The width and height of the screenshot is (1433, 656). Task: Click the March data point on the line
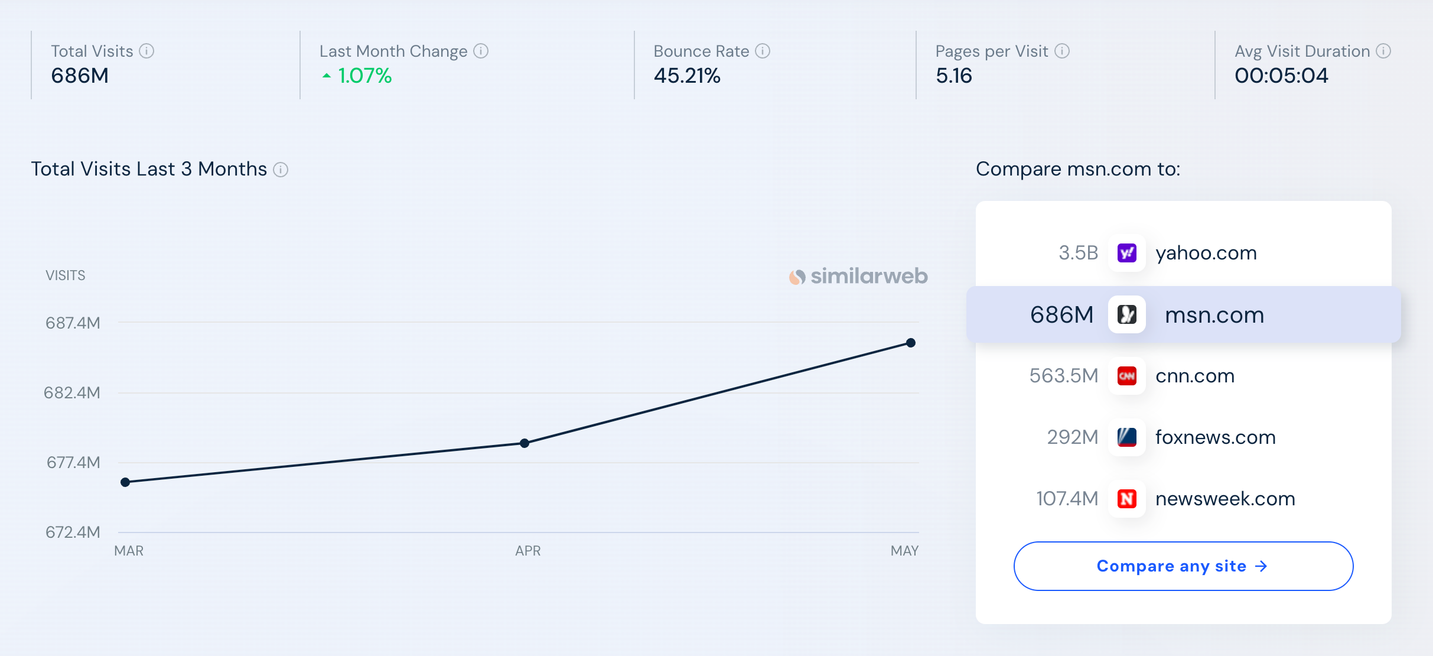tap(125, 482)
